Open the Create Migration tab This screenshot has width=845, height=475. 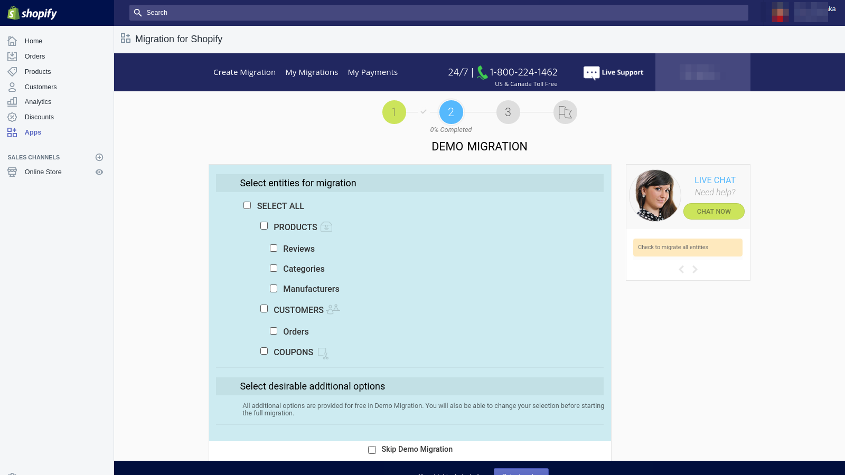pos(245,72)
